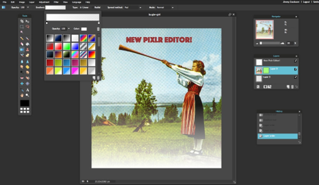Select the Hand tool
The height and width of the screenshot is (185, 319).
(x=22, y=95)
